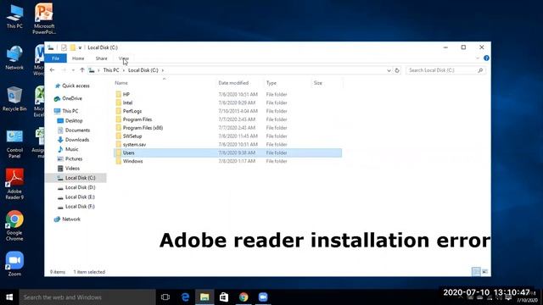The height and width of the screenshot is (305, 543).
Task: Launch Google Chrome desktop shortcut
Action: [x=14, y=225]
